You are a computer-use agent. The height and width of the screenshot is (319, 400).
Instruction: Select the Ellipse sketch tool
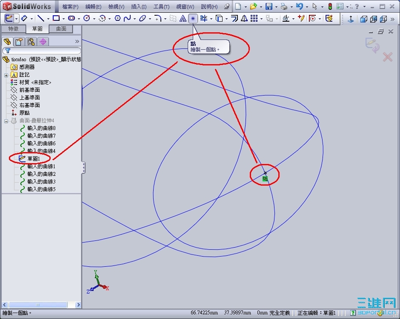click(x=143, y=18)
